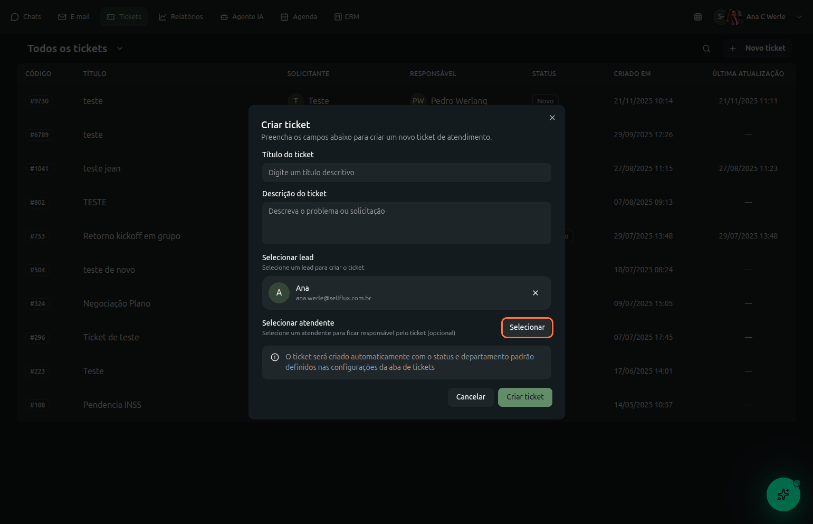This screenshot has width=813, height=524.
Task: Open the Agente IA tab
Action: coord(242,17)
